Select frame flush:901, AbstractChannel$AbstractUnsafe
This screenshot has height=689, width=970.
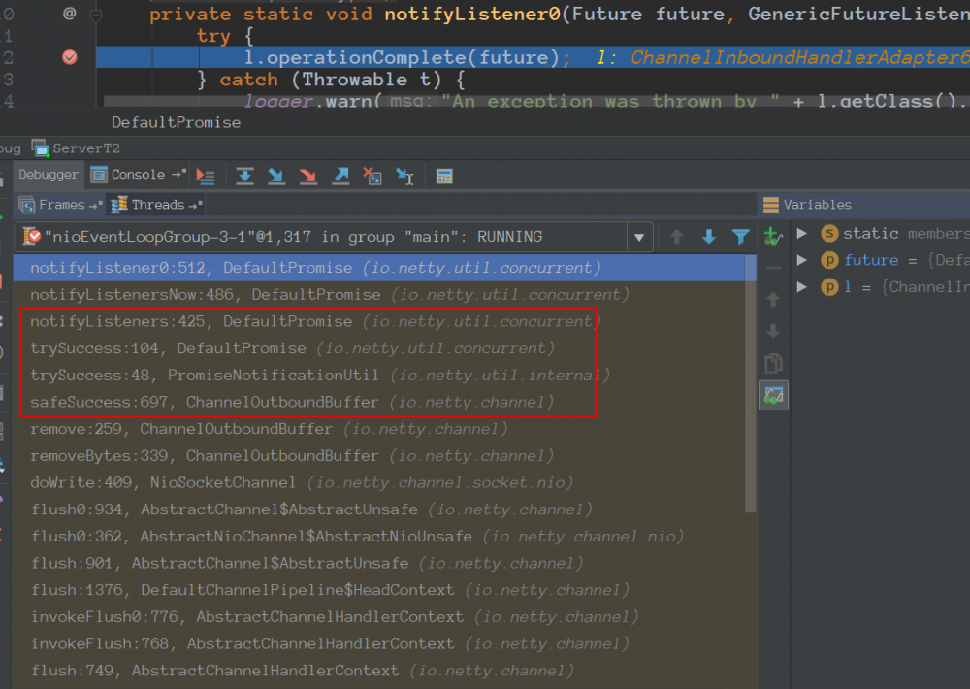pyautogui.click(x=379, y=564)
